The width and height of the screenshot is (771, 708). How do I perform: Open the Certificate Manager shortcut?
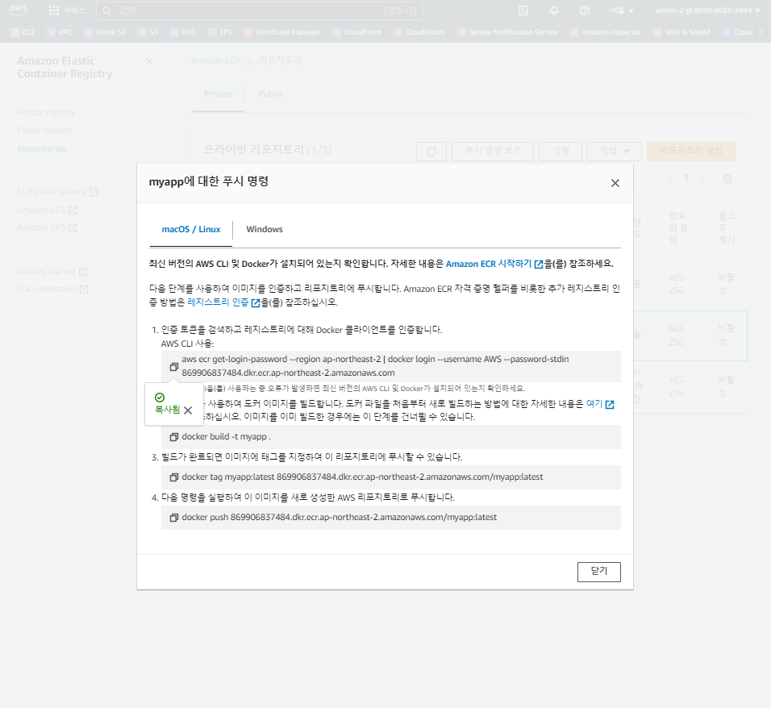[x=282, y=32]
